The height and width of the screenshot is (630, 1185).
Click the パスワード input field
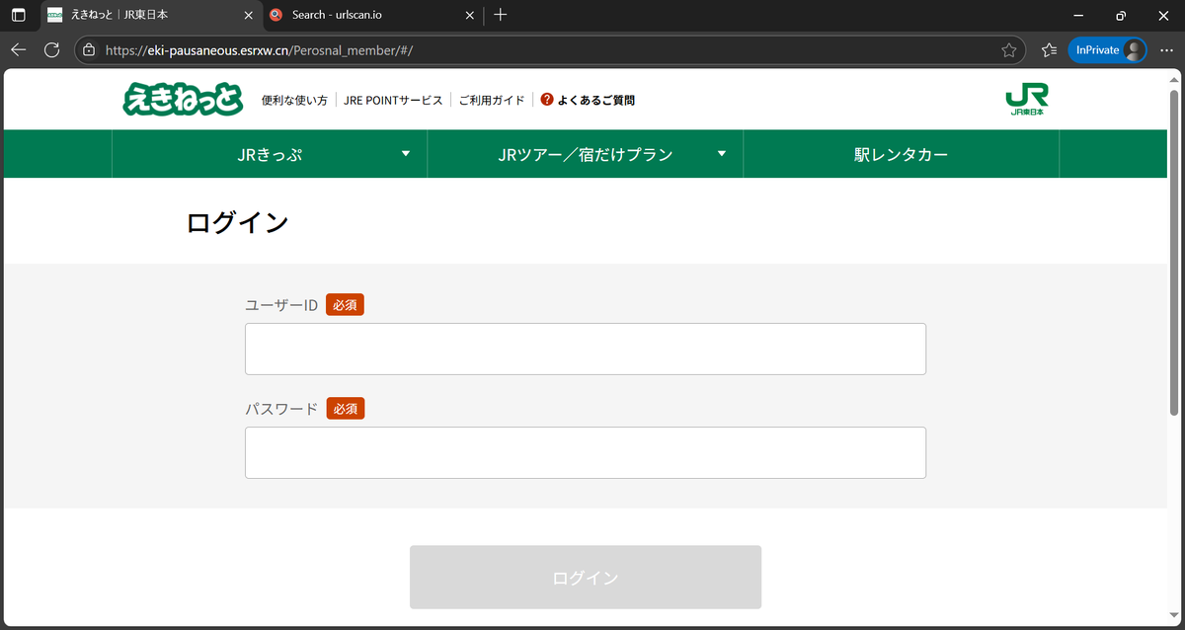(x=586, y=452)
